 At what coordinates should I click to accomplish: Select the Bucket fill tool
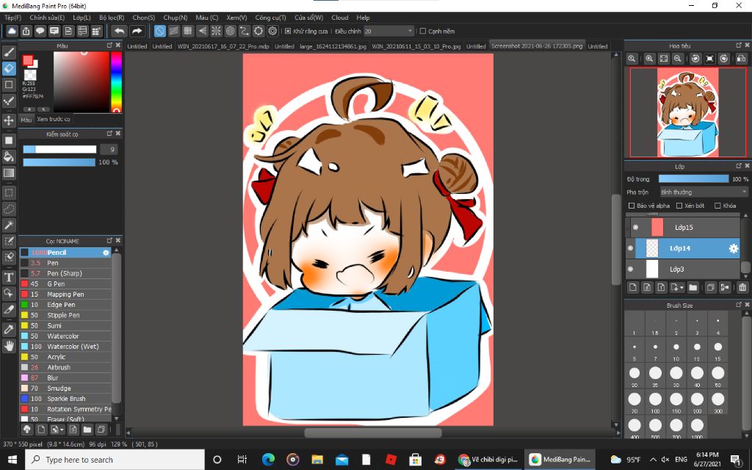pos(9,156)
